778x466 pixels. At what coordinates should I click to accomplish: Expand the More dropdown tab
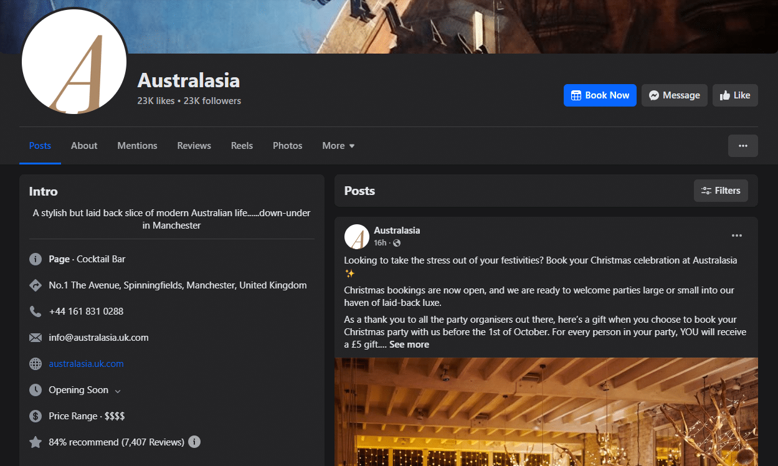(338, 146)
